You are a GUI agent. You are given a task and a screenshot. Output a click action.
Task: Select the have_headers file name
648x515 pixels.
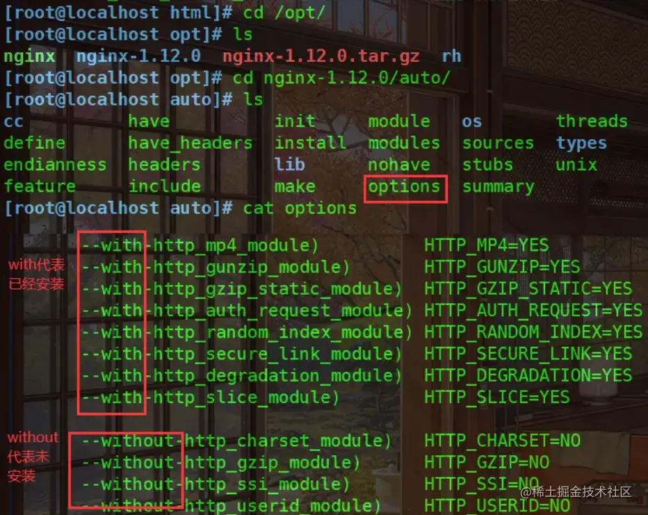click(190, 143)
